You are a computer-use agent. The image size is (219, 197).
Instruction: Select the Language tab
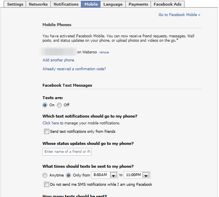[x=113, y=4]
